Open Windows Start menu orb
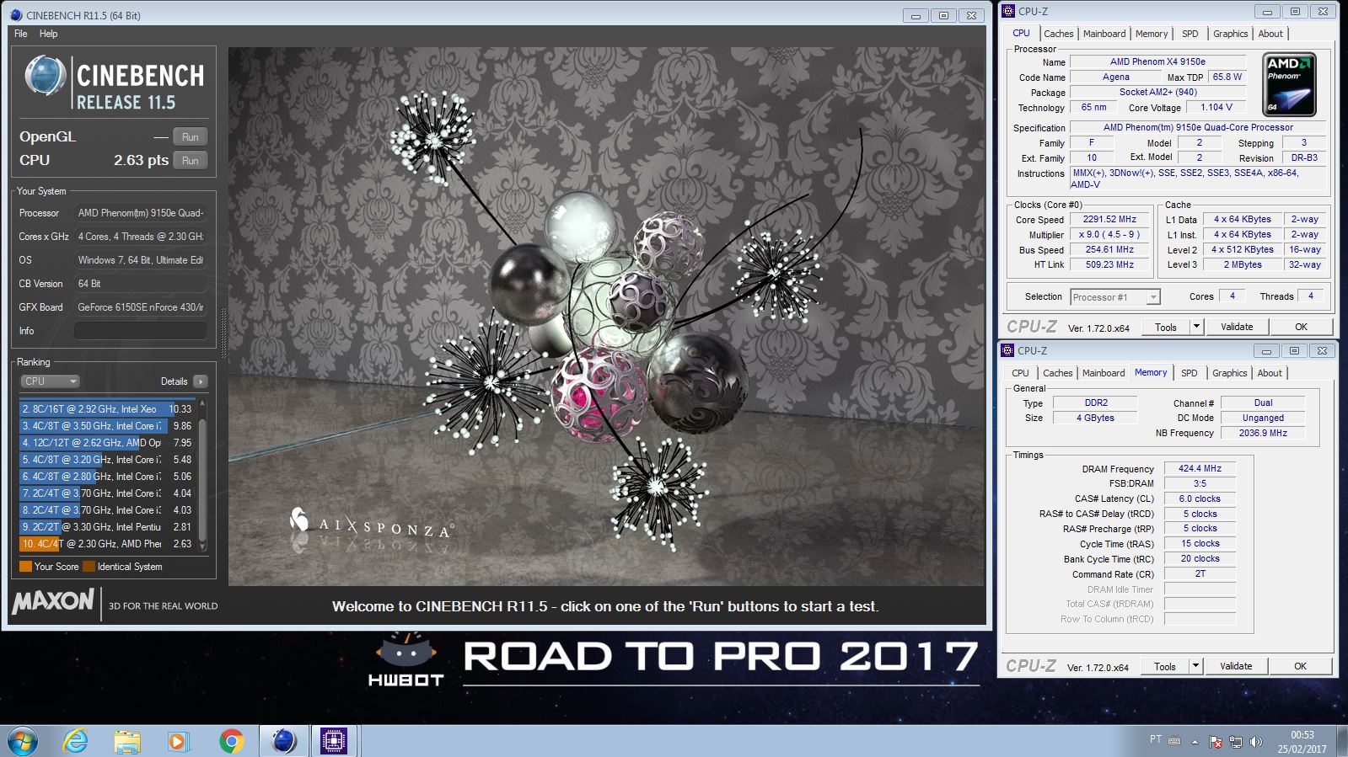This screenshot has width=1348, height=757. [x=23, y=741]
